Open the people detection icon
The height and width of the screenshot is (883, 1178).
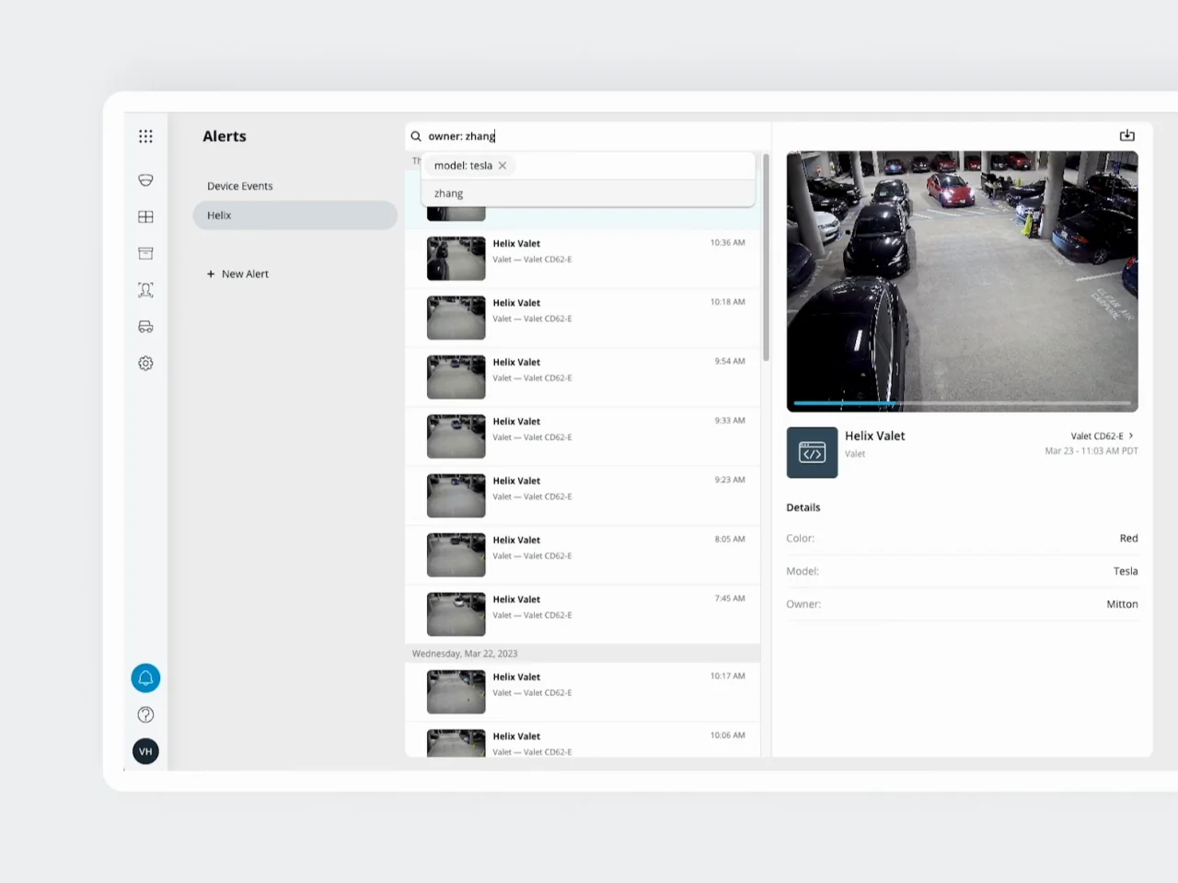pyautogui.click(x=145, y=290)
